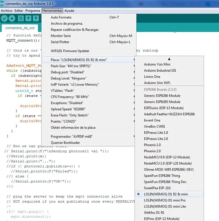Open a sketch with the Open icon
Viewport: 219px width, 221px height.
pos(28,18)
